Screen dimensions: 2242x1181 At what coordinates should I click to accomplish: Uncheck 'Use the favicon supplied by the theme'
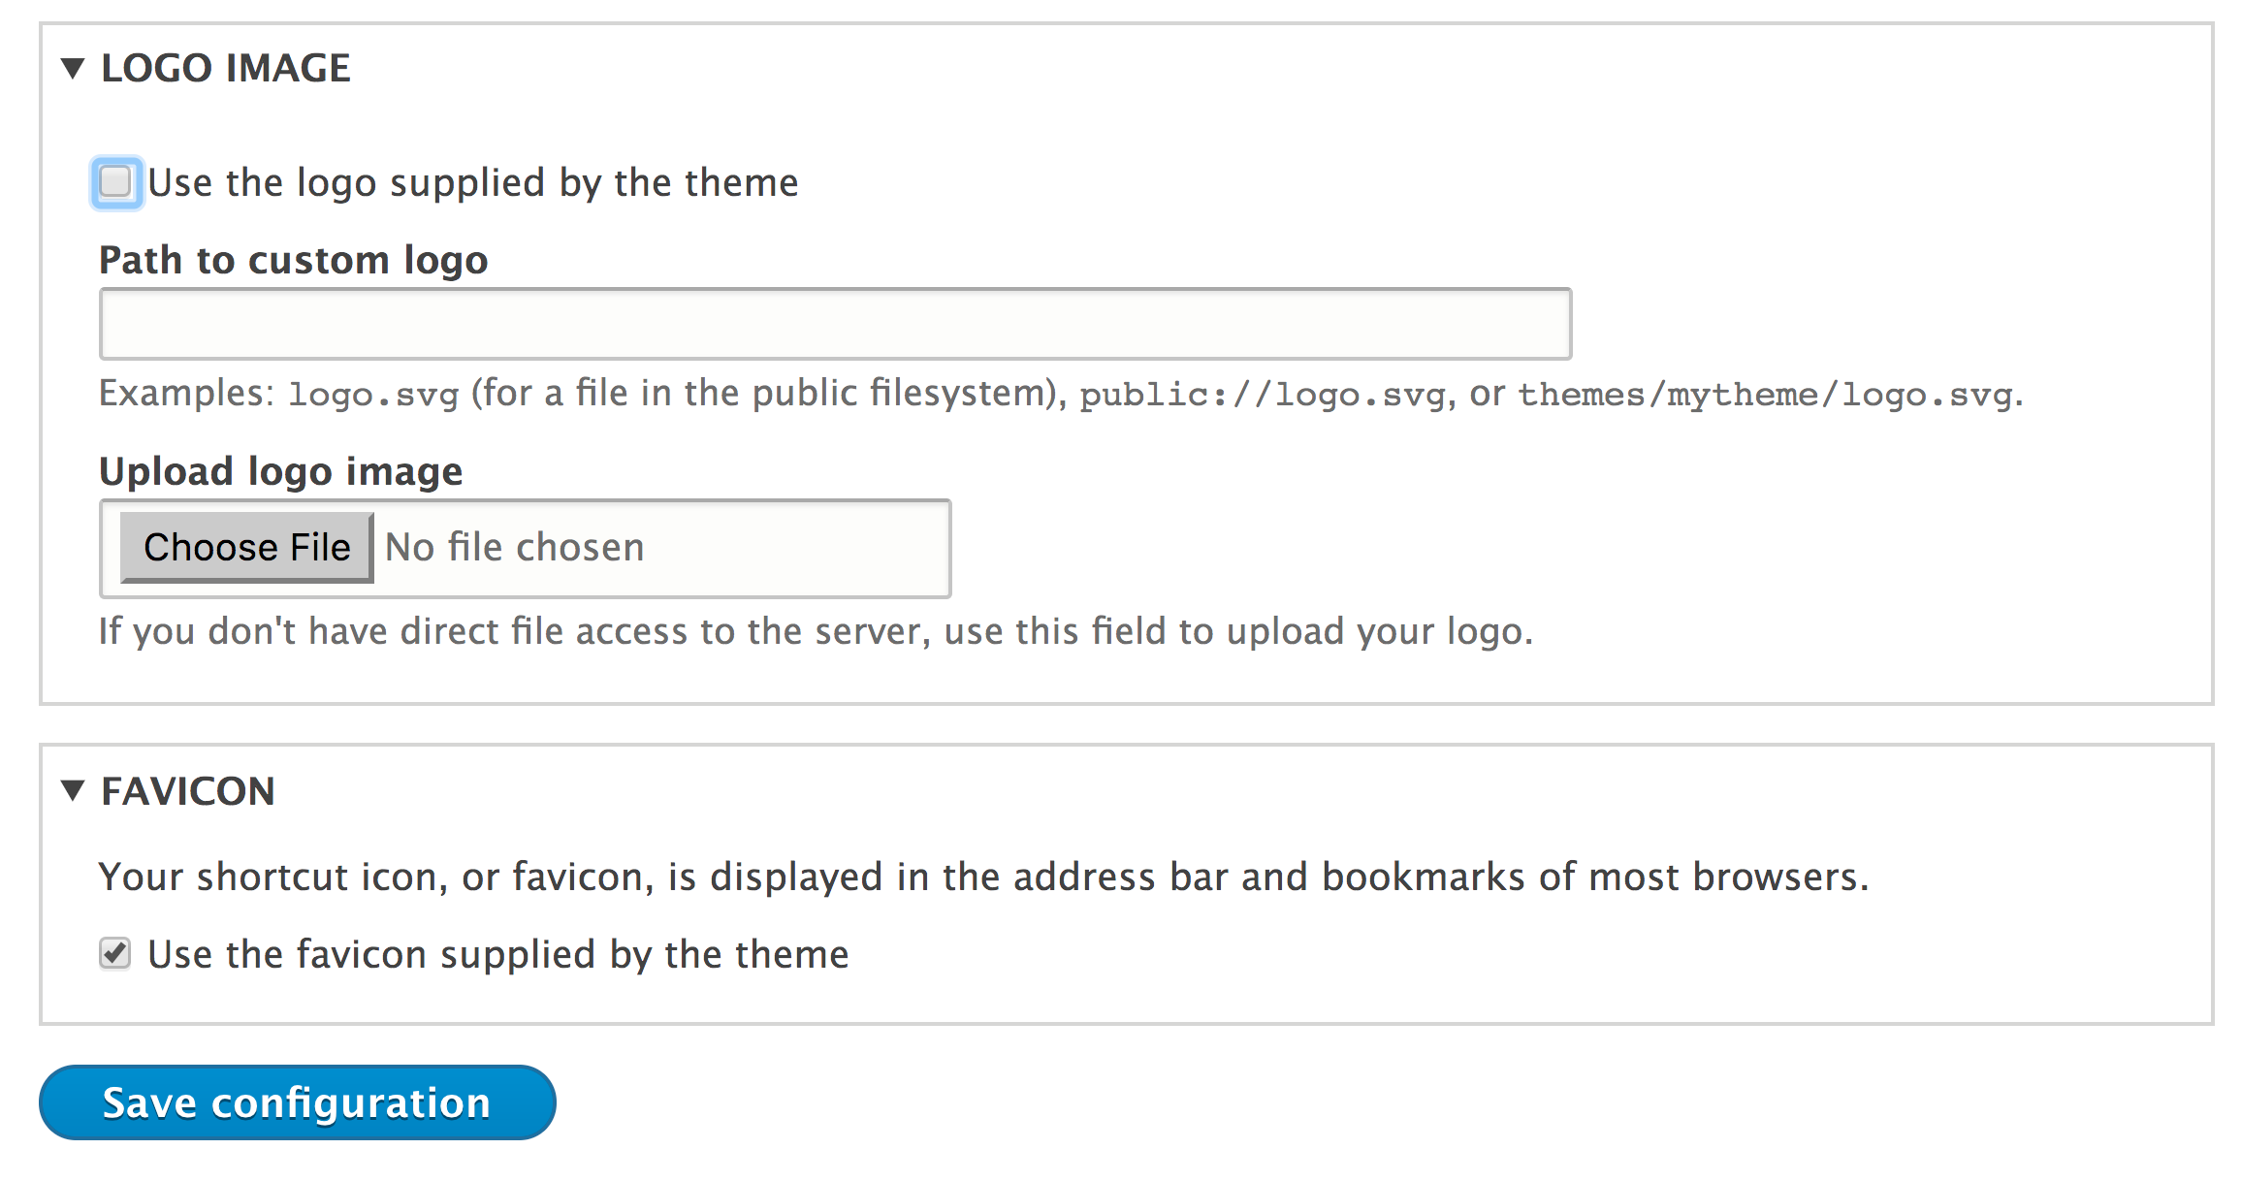click(x=115, y=954)
